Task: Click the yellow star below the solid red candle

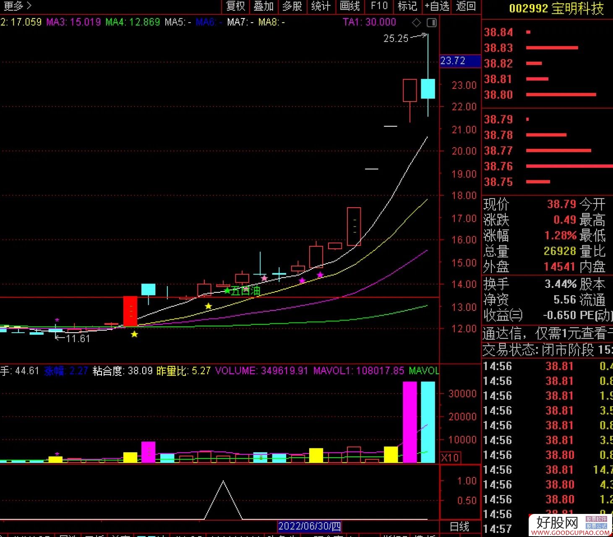Action: pyautogui.click(x=134, y=334)
